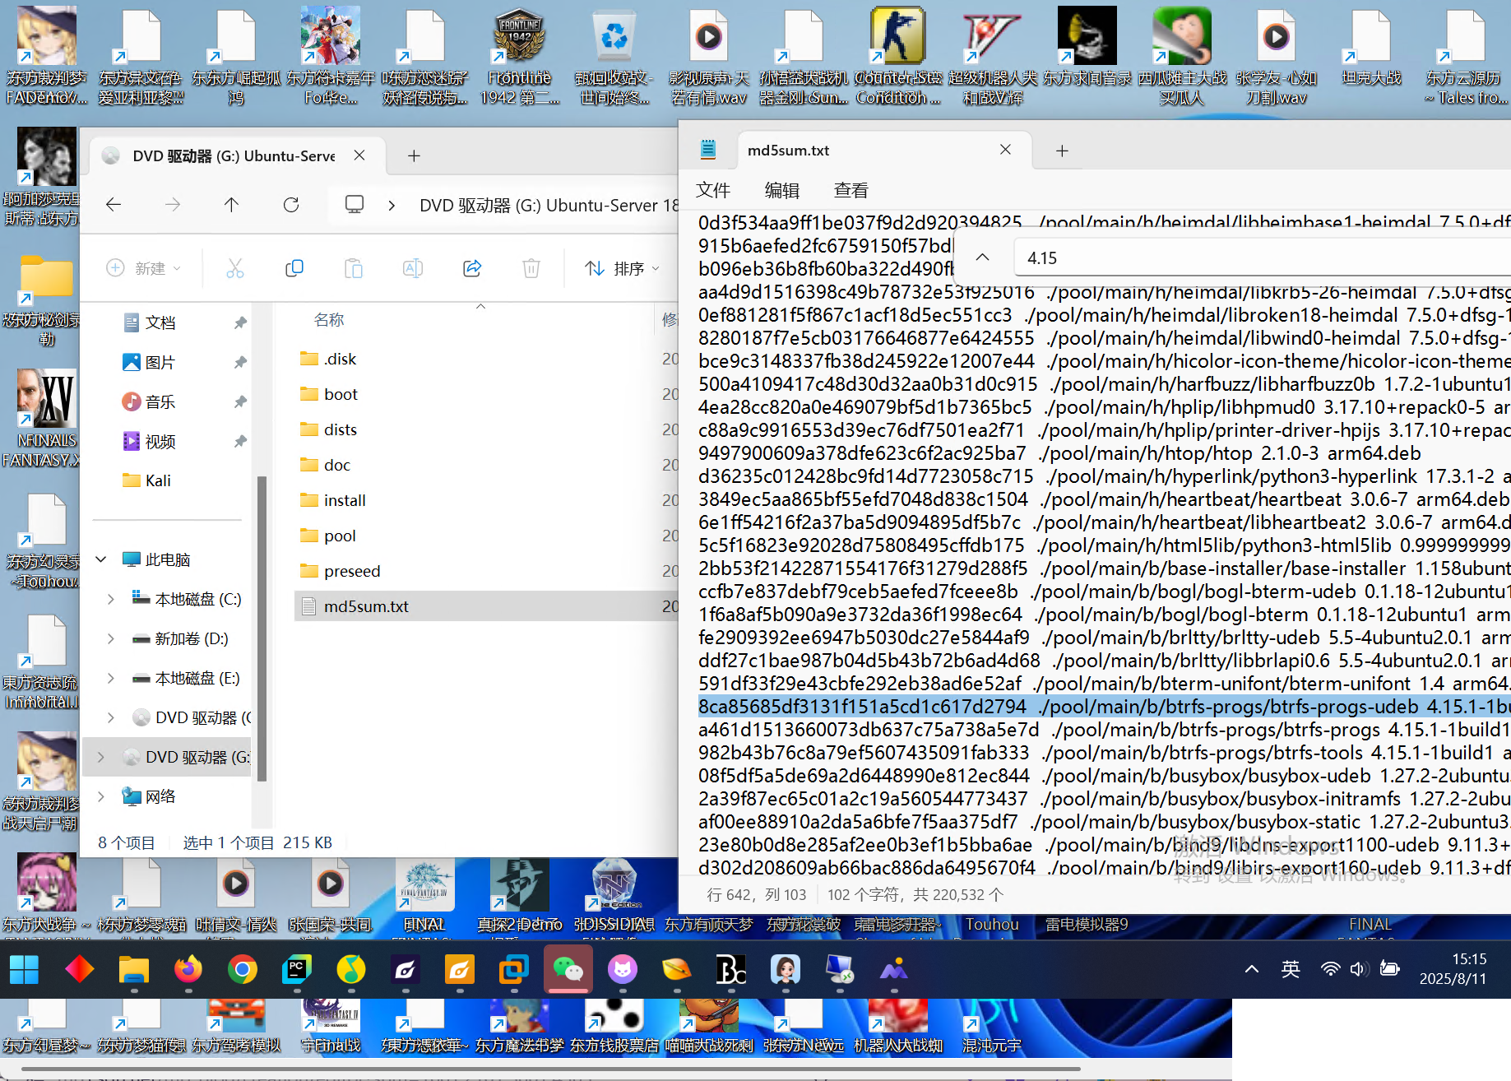Click previous-result arrow in Notepad find bar

click(x=983, y=257)
